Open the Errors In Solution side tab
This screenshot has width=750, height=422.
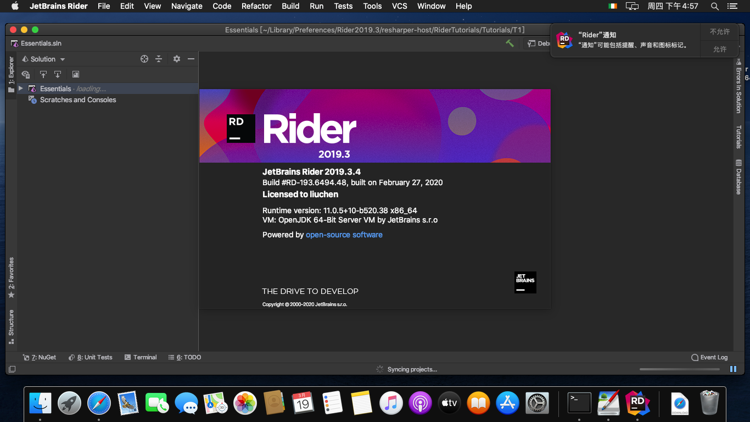[738, 86]
